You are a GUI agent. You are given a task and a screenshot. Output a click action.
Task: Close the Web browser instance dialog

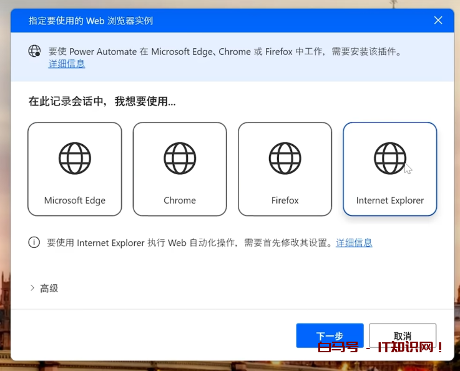click(438, 21)
